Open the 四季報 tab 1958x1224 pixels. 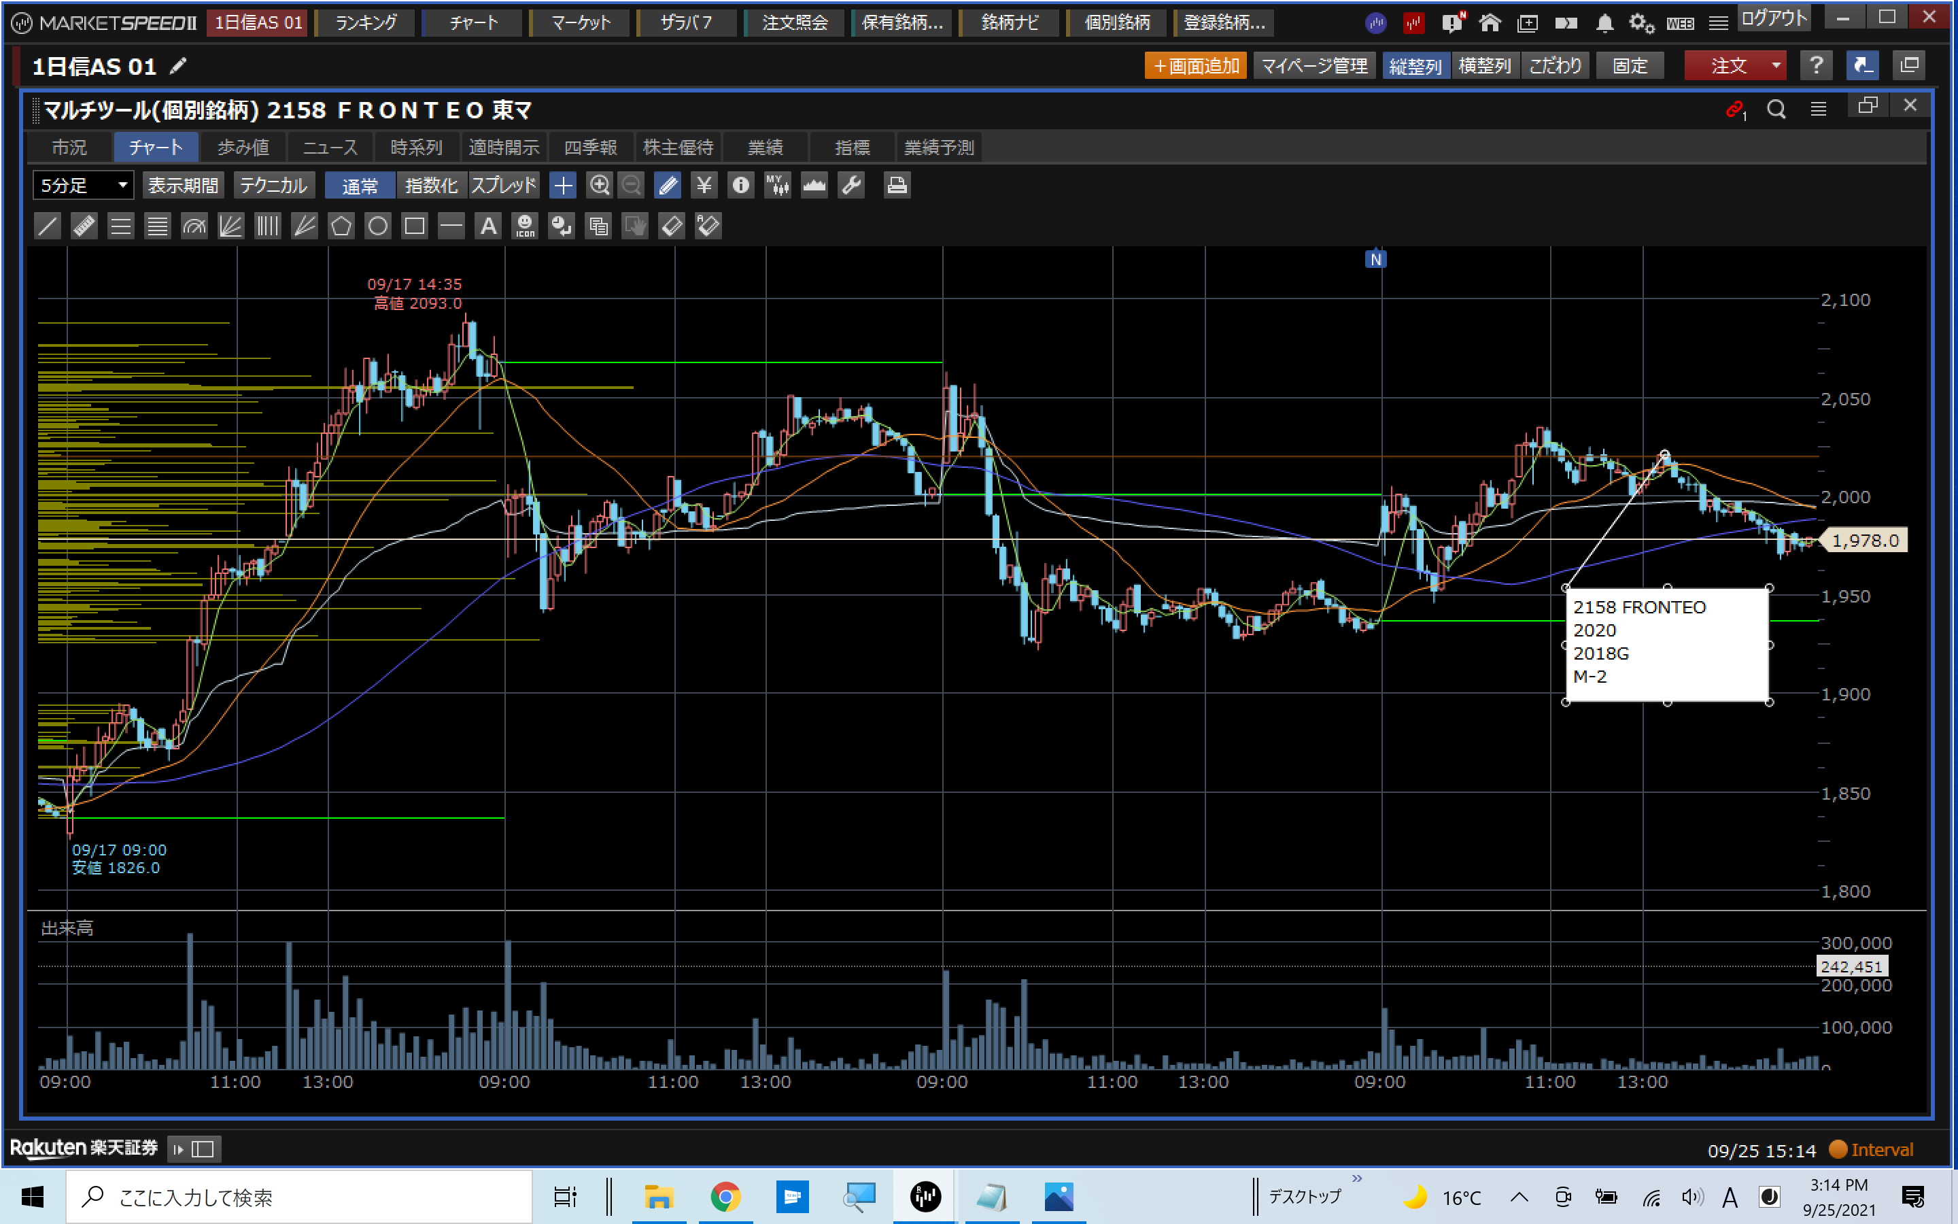pos(591,148)
